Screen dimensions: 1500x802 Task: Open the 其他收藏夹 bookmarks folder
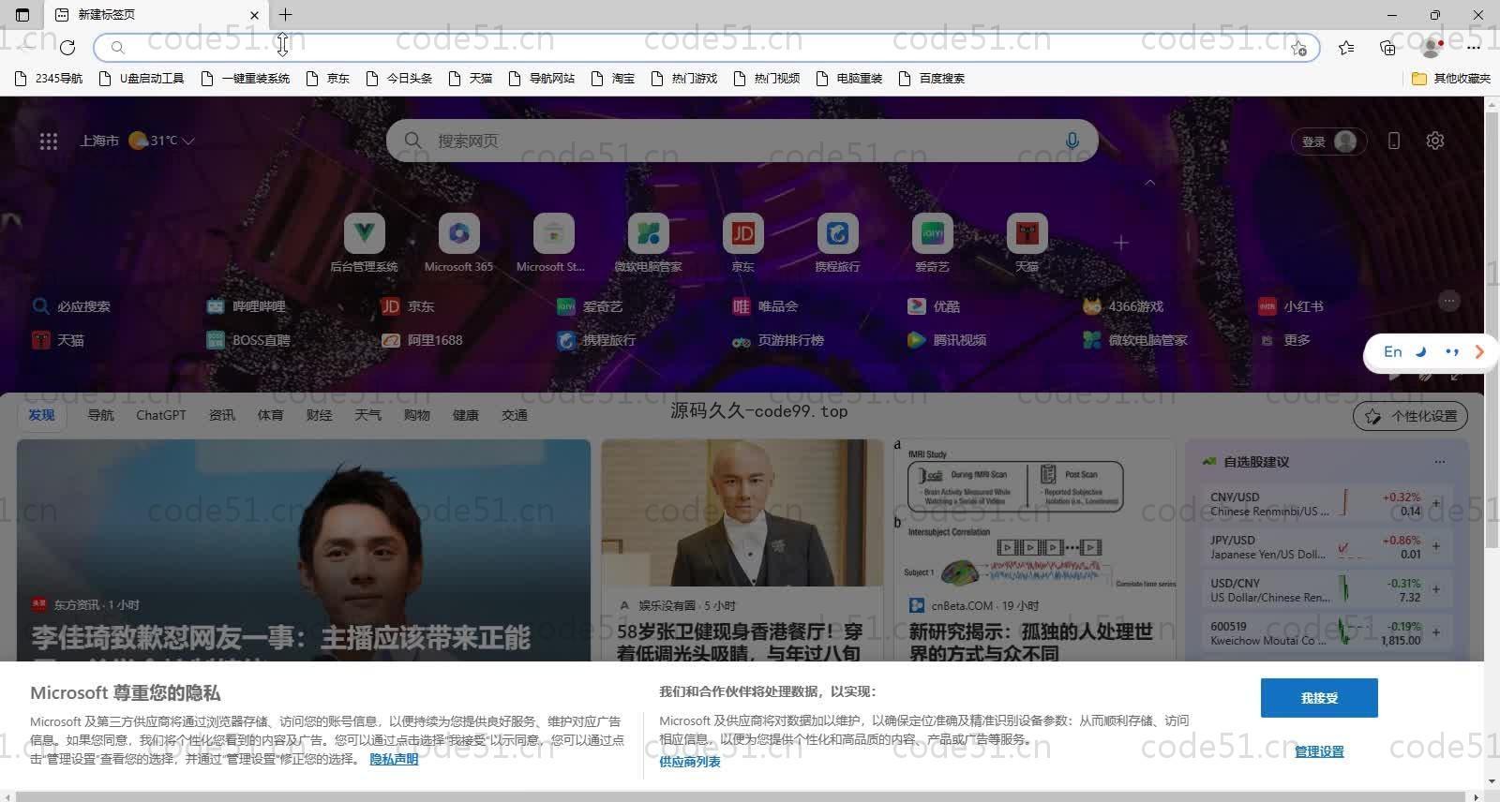pos(1451,79)
